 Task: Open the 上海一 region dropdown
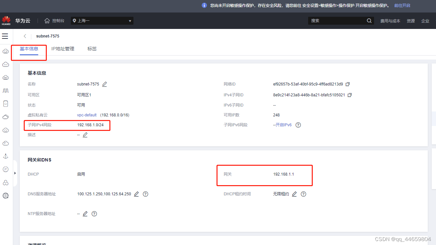click(102, 21)
